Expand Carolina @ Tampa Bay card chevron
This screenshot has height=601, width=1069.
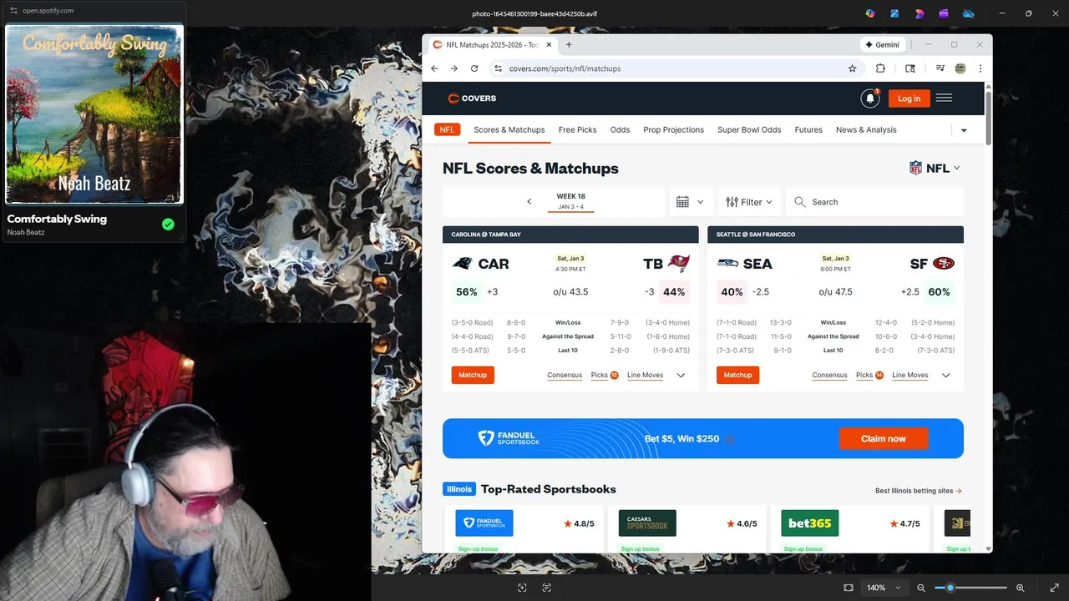(681, 376)
